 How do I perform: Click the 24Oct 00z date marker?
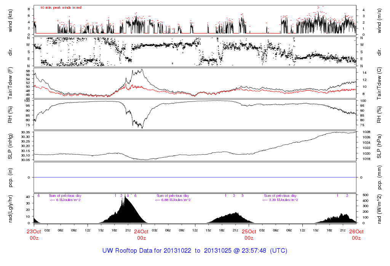pyautogui.click(x=141, y=234)
